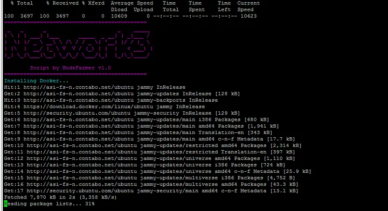This screenshot has width=388, height=211.
Task: Click the 'Time Left' column header
Action: coord(224,6)
